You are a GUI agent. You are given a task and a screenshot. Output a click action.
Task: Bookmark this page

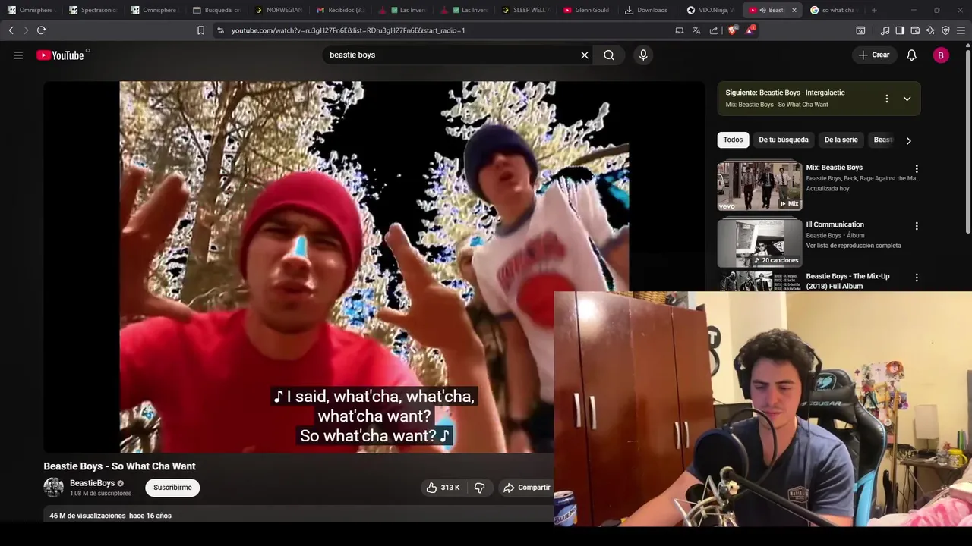tap(200, 30)
